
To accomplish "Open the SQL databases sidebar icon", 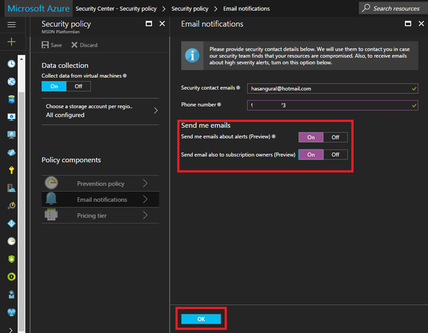I will (11, 99).
